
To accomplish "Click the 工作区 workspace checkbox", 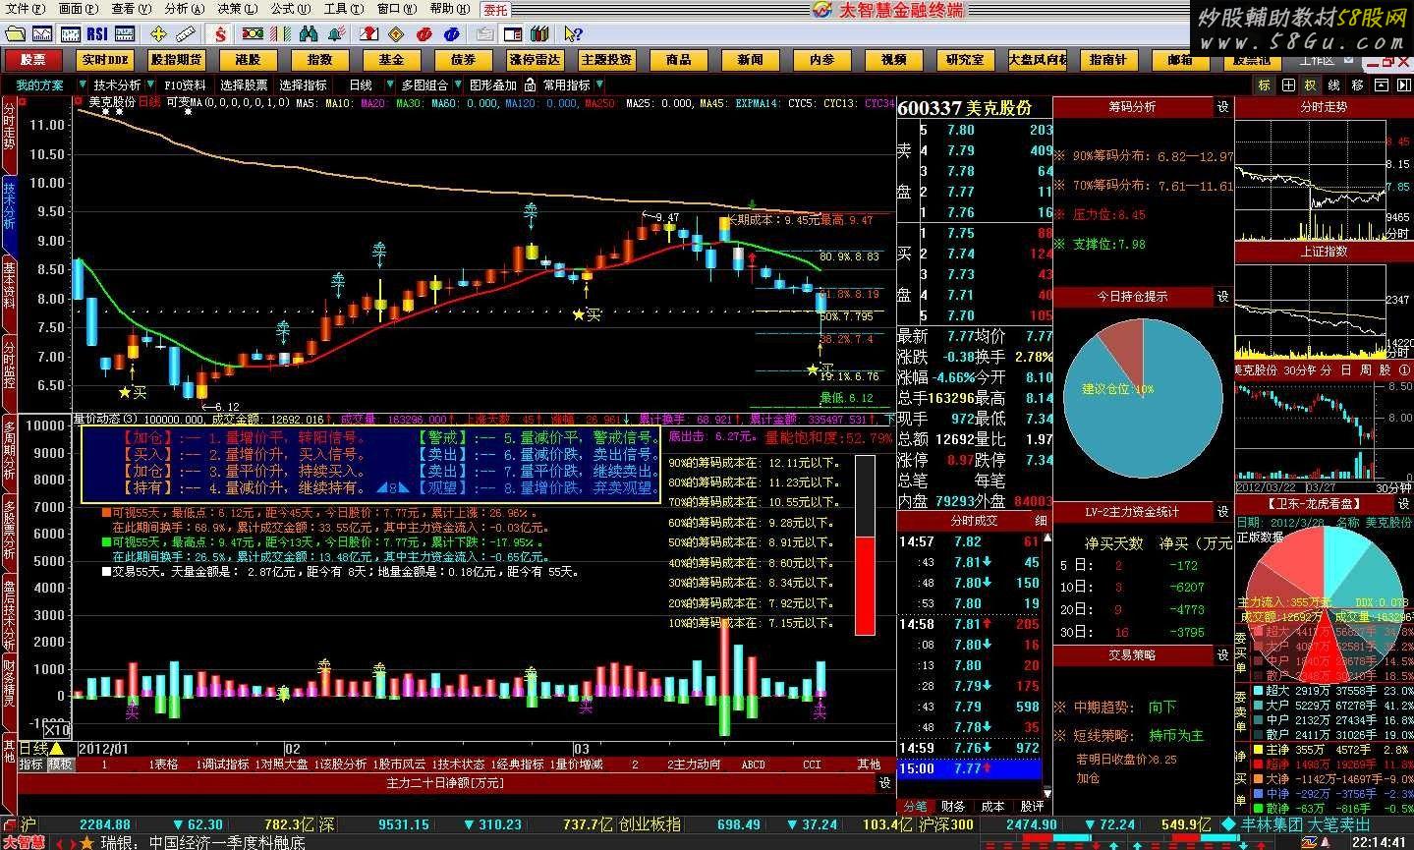I will click(1348, 60).
